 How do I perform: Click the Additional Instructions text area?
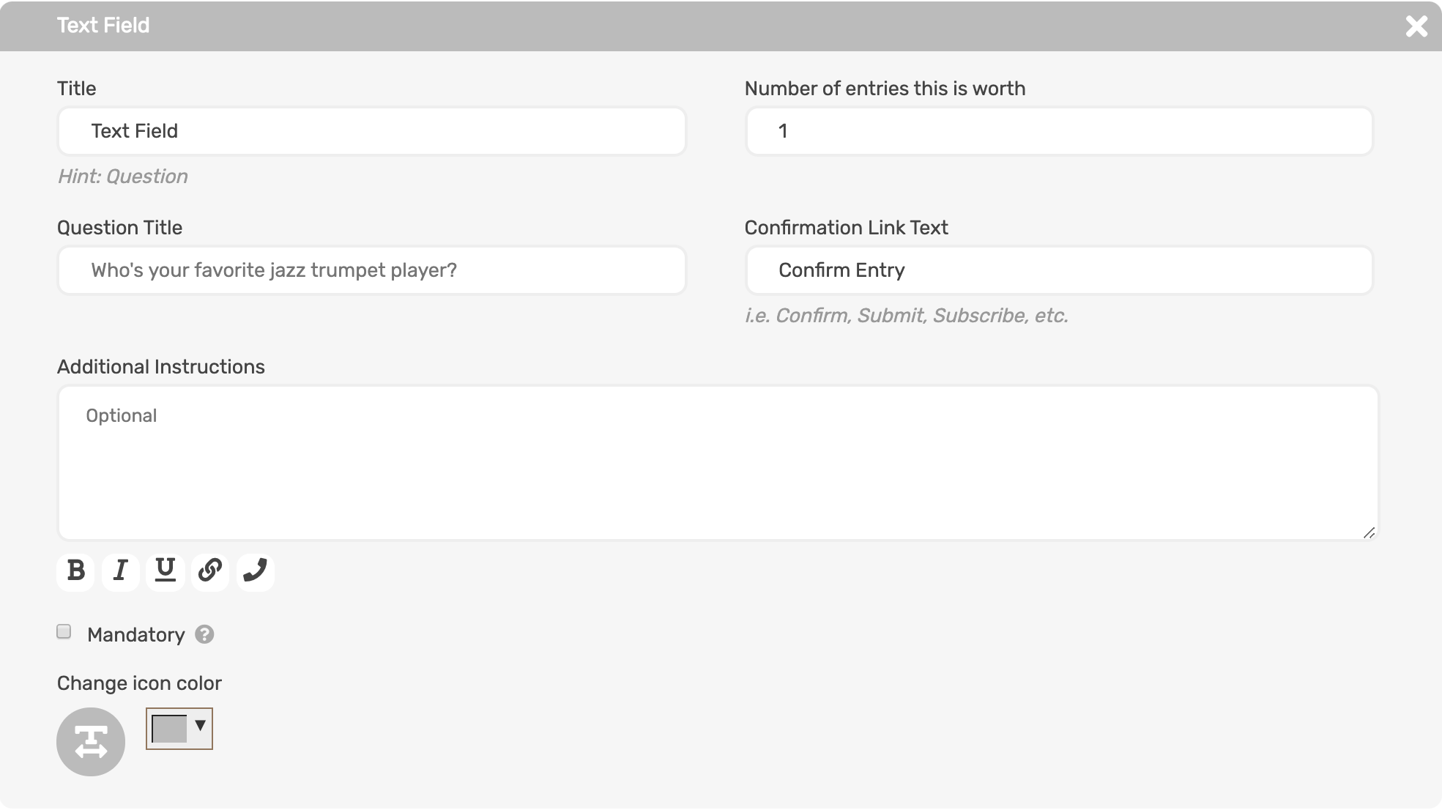coord(718,463)
